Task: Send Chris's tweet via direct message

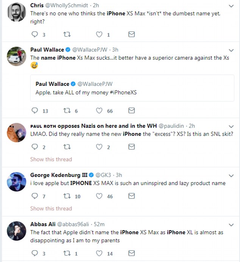Action: tap(131, 34)
